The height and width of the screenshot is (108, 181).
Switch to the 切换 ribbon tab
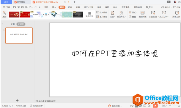click(x=70, y=7)
